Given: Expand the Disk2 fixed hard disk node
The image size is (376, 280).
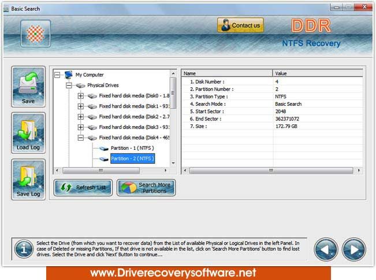Looking at the screenshot, I should point(81,117).
